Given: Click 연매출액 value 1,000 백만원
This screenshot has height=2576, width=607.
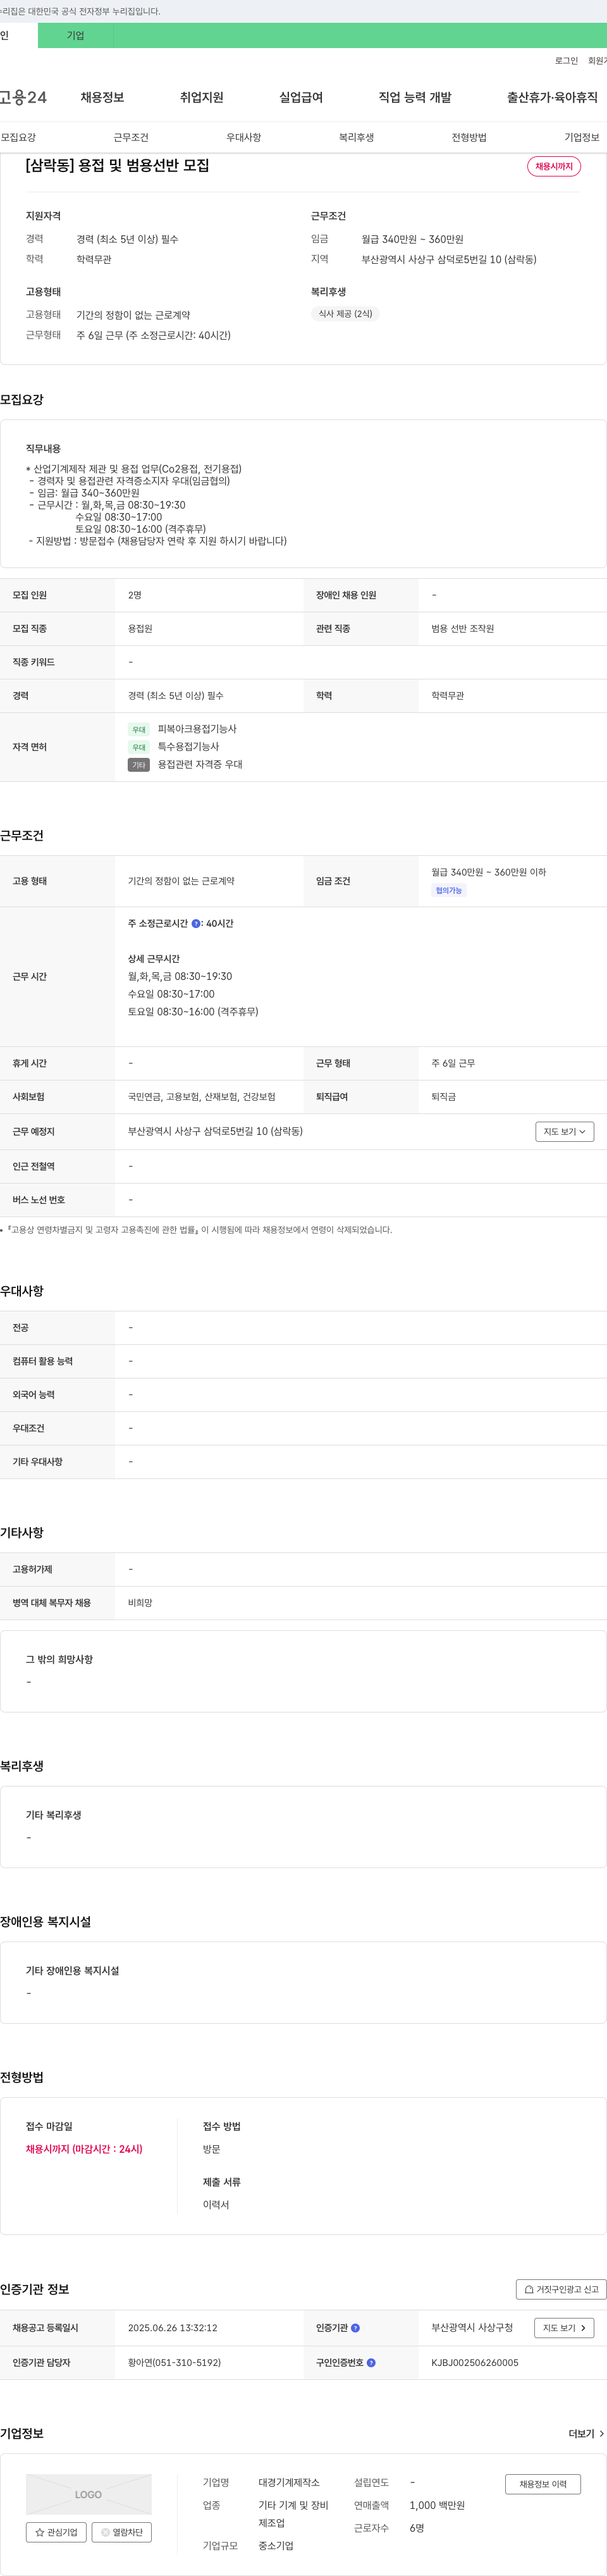Looking at the screenshot, I should click(437, 2505).
